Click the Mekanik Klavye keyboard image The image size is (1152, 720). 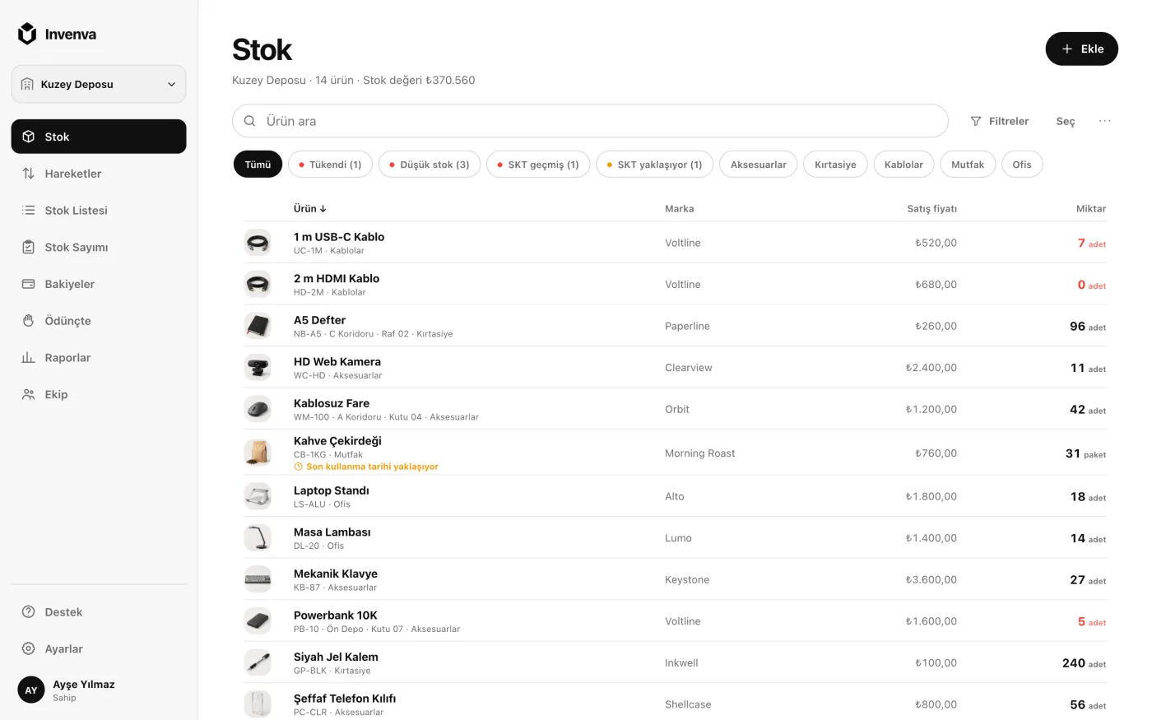click(258, 579)
